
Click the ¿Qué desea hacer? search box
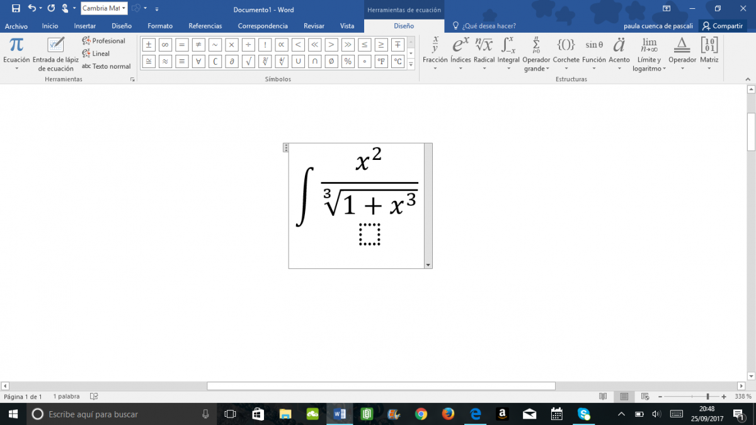coord(489,26)
